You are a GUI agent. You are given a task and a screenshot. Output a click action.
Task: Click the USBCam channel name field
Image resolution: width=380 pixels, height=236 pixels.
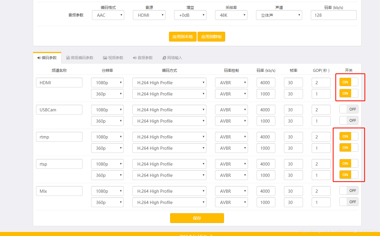point(59,110)
